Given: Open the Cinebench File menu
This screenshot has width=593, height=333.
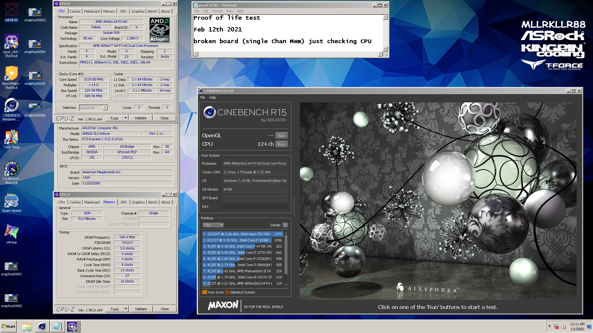Looking at the screenshot, I should coord(203,97).
